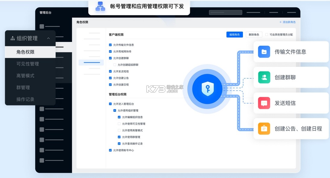Click the blue folder icon for 传输文件信息
This screenshot has height=178, width=330.
pyautogui.click(x=264, y=52)
